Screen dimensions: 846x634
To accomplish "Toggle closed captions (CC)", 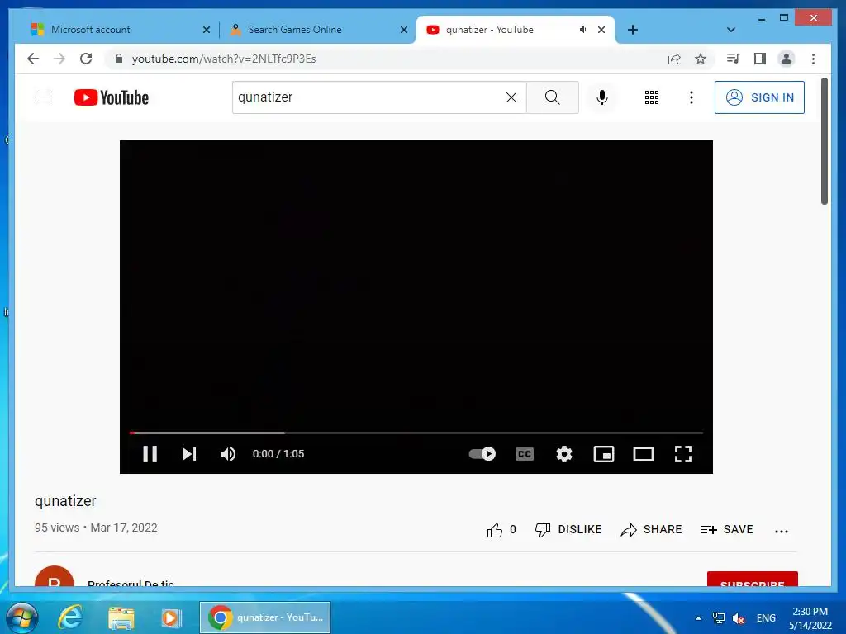I will [x=525, y=454].
